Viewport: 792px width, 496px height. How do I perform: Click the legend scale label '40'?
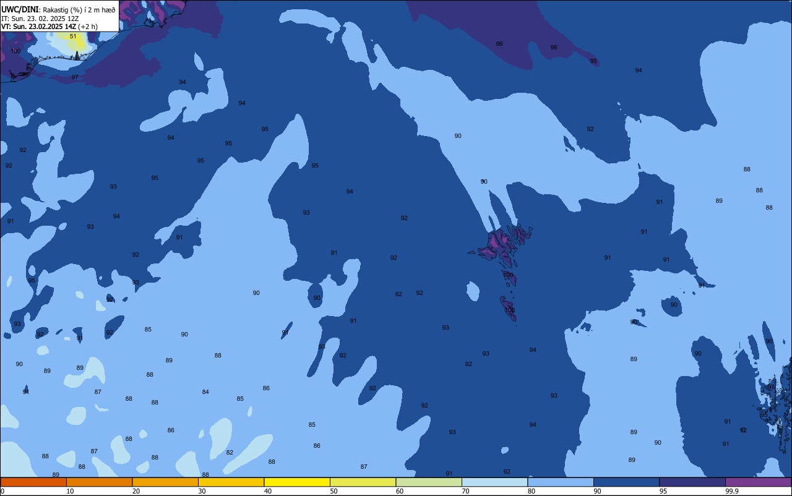(x=268, y=491)
